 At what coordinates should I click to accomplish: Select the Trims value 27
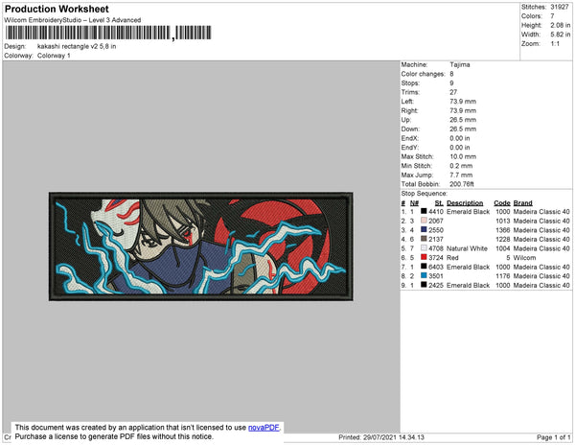coord(453,92)
